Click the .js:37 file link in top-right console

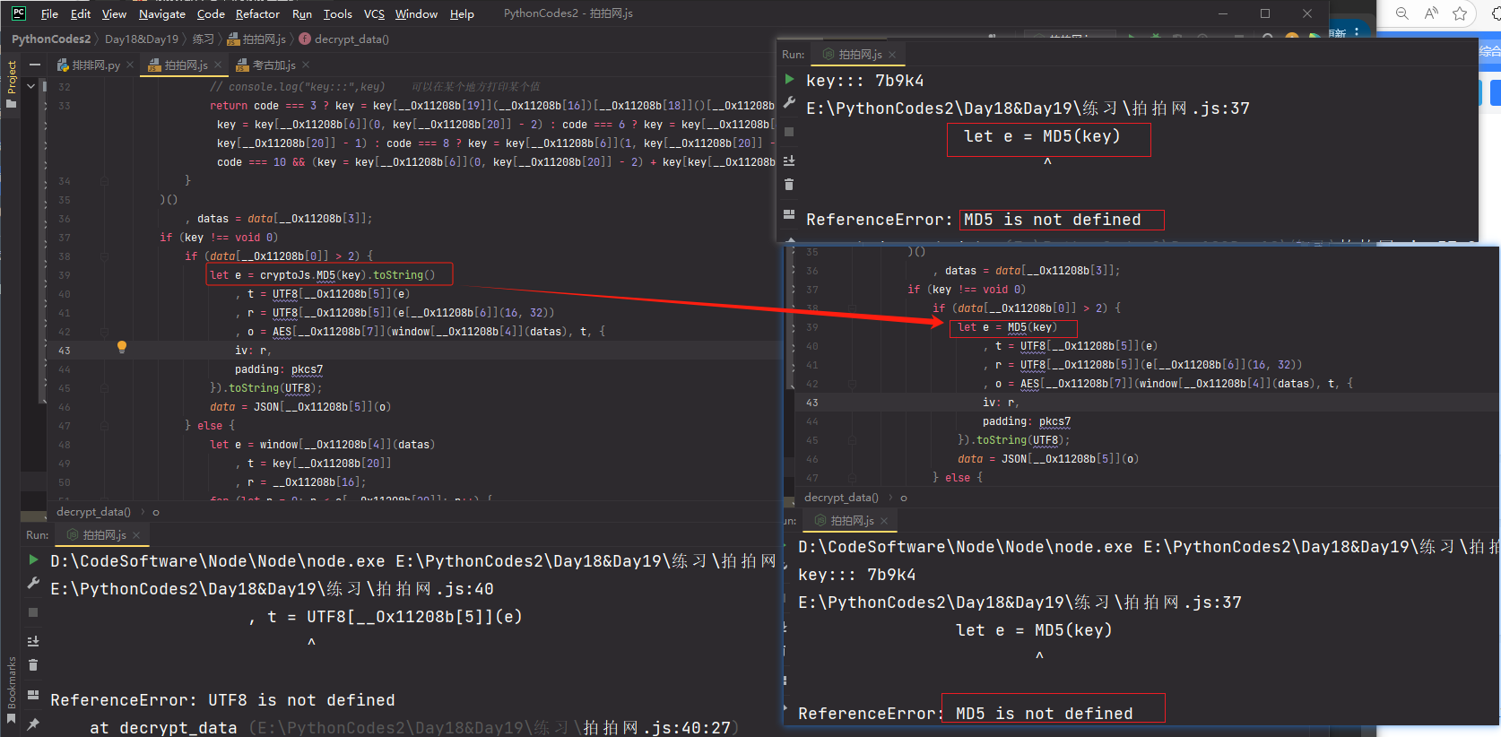tap(1028, 108)
